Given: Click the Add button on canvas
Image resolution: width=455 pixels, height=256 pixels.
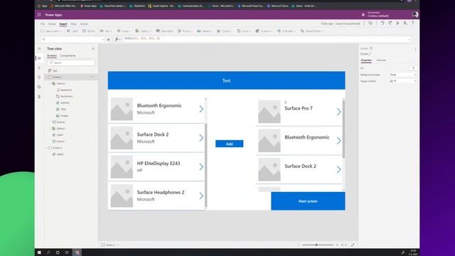Looking at the screenshot, I should tap(229, 144).
